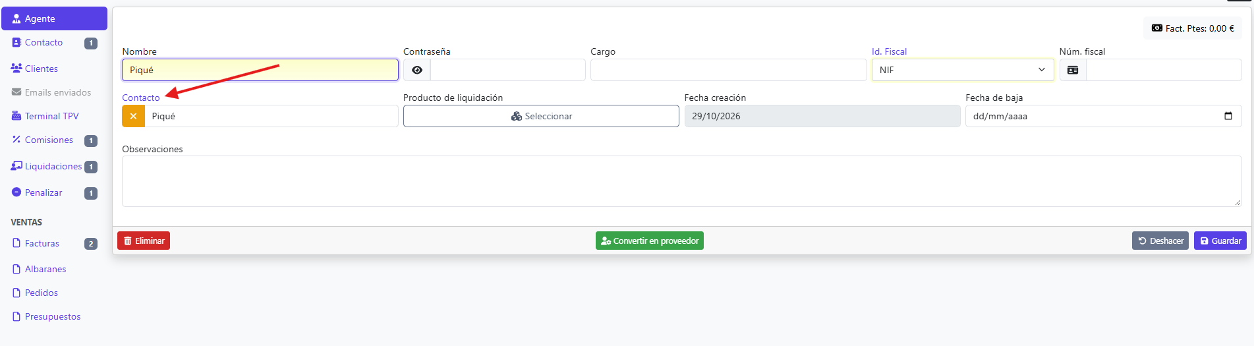Clear the Piqué contact with orange X
This screenshot has height=346, width=1254.
(133, 116)
